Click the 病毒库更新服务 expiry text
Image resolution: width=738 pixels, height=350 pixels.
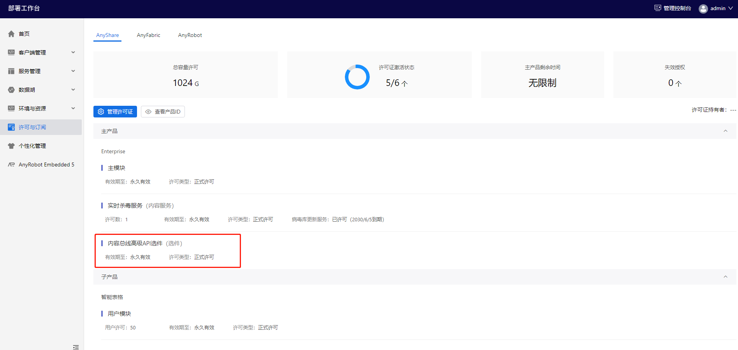click(338, 220)
